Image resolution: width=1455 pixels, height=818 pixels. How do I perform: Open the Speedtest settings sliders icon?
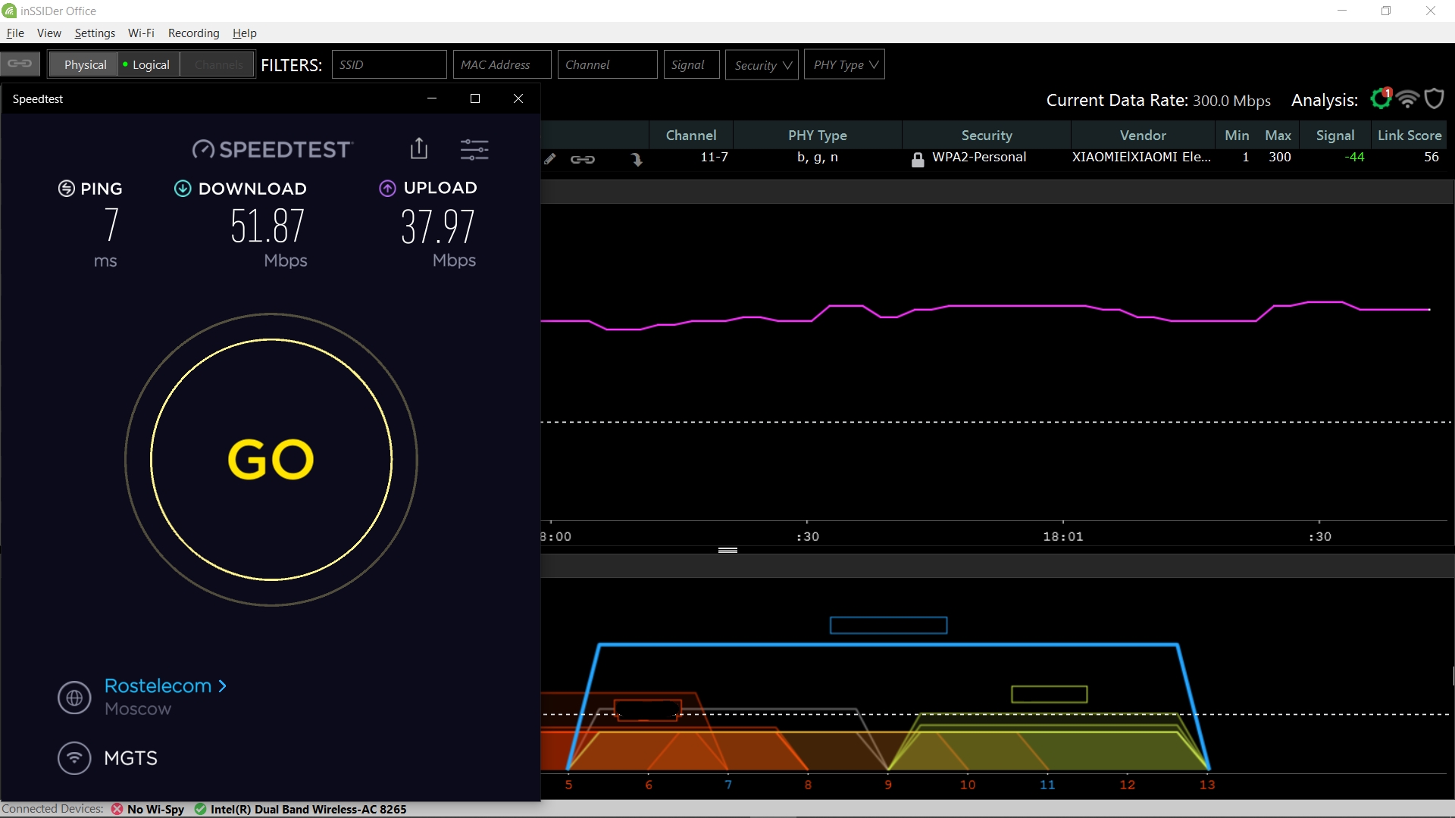pos(474,149)
